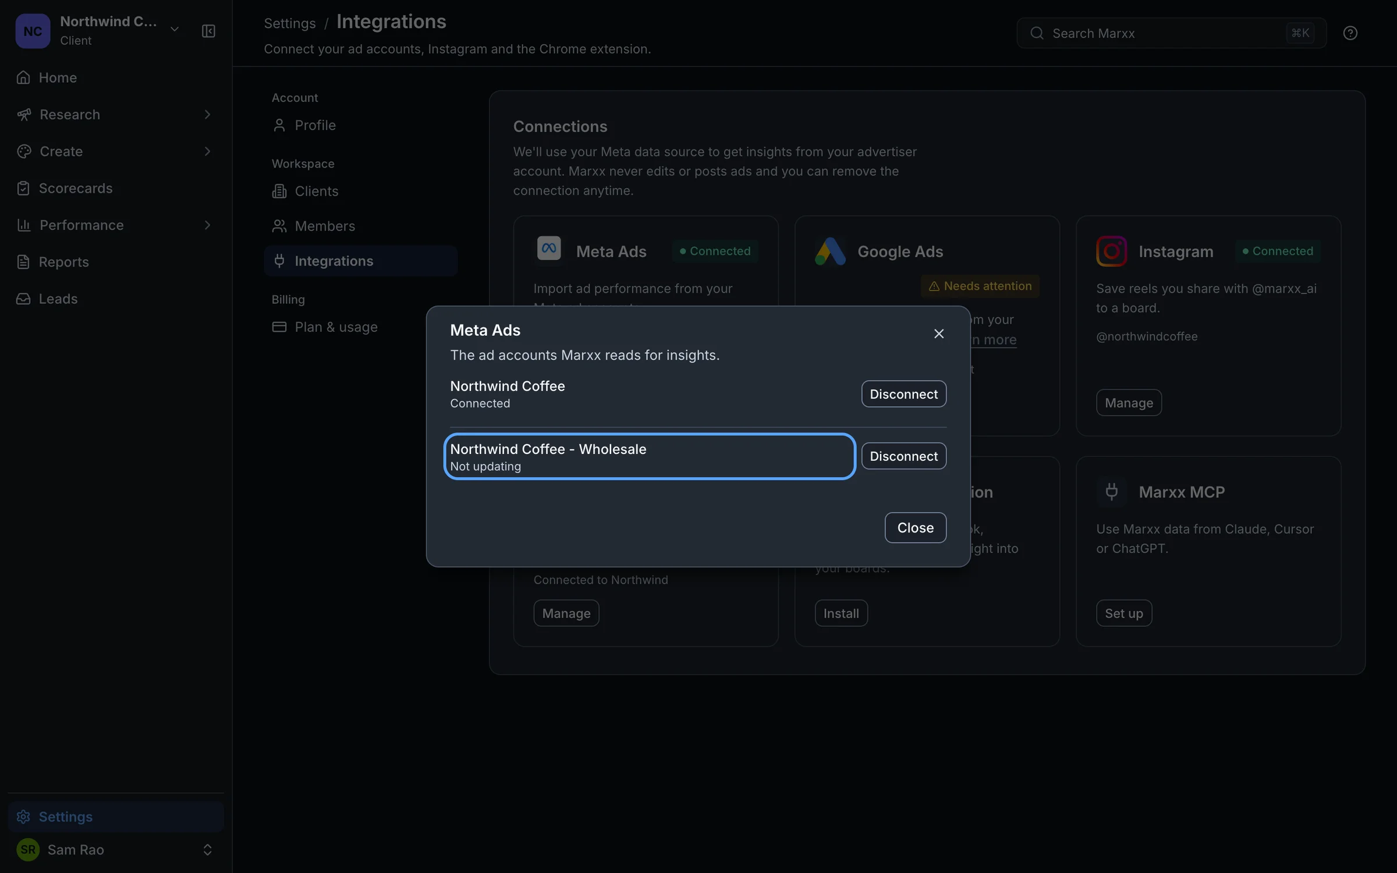Screen dimensions: 1397x873
Task: Open the Northwind workspace switcher dropdown
Action: coord(174,29)
